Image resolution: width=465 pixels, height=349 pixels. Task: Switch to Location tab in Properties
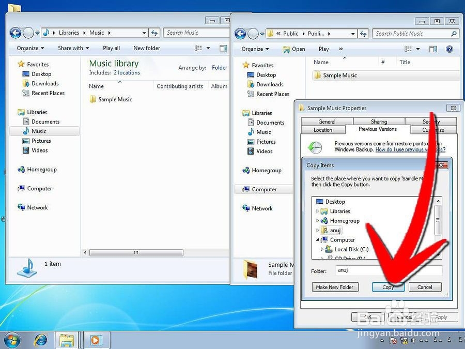(323, 130)
